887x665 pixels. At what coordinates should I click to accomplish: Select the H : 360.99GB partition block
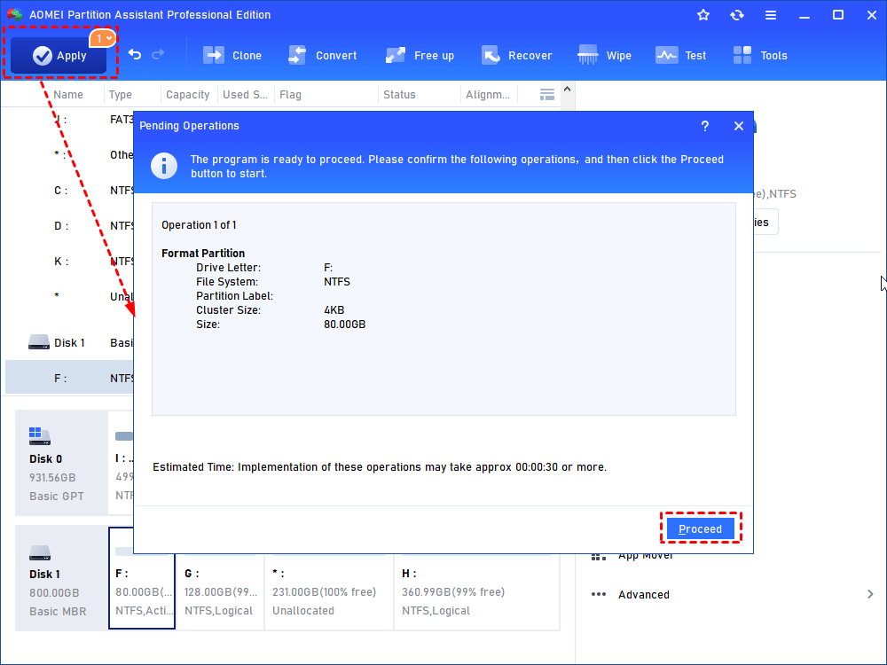477,591
